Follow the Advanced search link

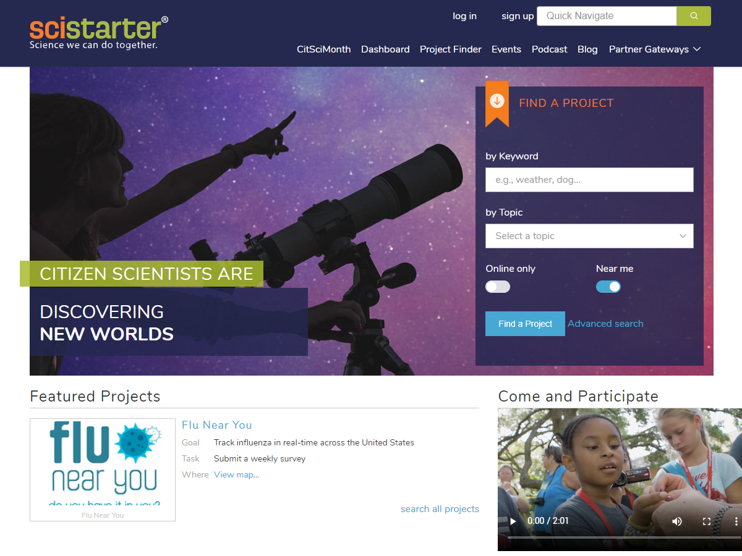click(605, 324)
